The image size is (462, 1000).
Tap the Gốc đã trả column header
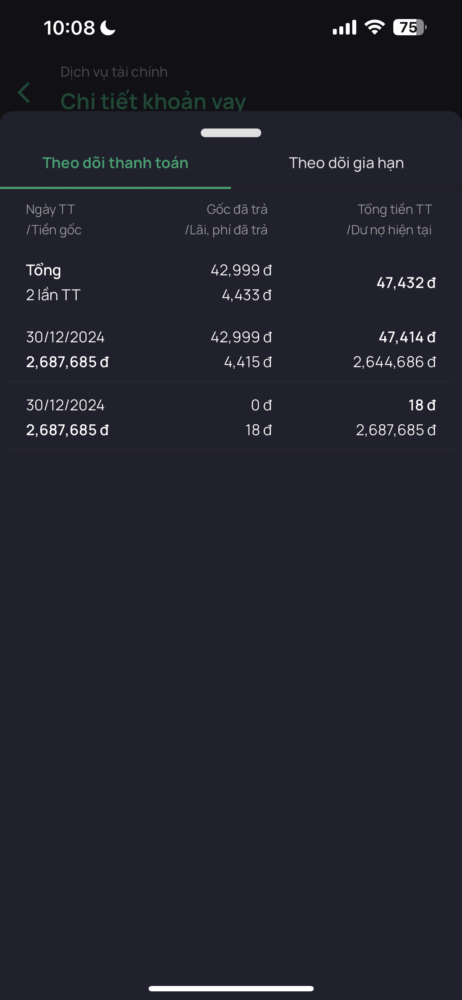coord(237,210)
